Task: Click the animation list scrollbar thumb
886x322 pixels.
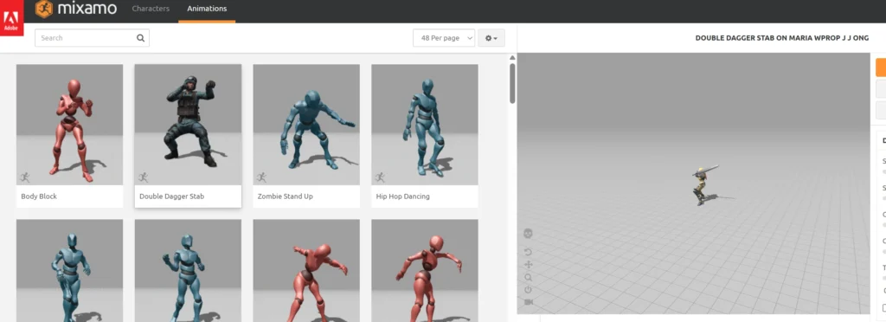Action: coord(512,83)
